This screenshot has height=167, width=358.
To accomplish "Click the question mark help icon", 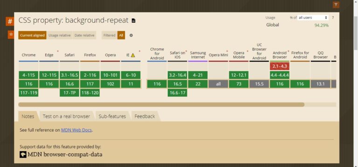I will click(x=333, y=18).
